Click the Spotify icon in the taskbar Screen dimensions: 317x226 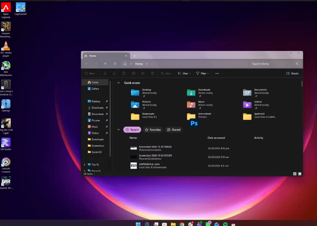pyautogui.click(x=225, y=224)
